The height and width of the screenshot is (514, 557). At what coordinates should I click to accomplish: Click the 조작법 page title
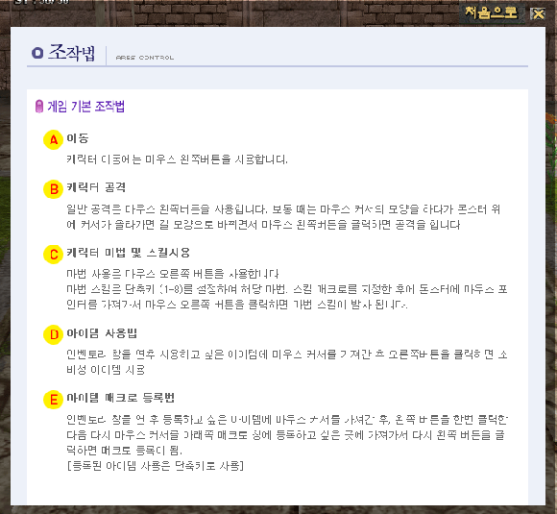click(x=72, y=53)
